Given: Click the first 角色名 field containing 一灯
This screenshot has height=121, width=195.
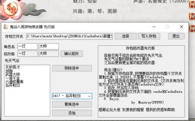Looking at the screenshot, I should (x=28, y=46).
